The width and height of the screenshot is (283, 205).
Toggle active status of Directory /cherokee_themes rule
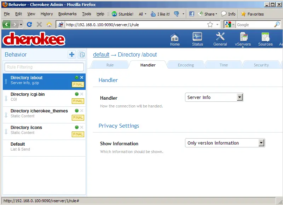77,111
